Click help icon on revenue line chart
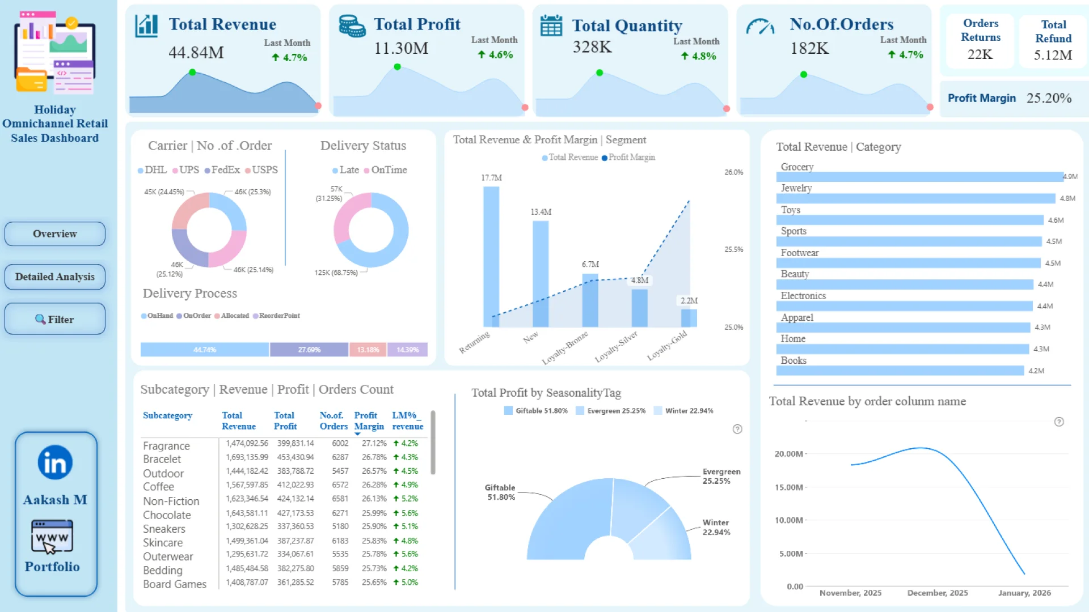Image resolution: width=1089 pixels, height=612 pixels. pos(1058,422)
